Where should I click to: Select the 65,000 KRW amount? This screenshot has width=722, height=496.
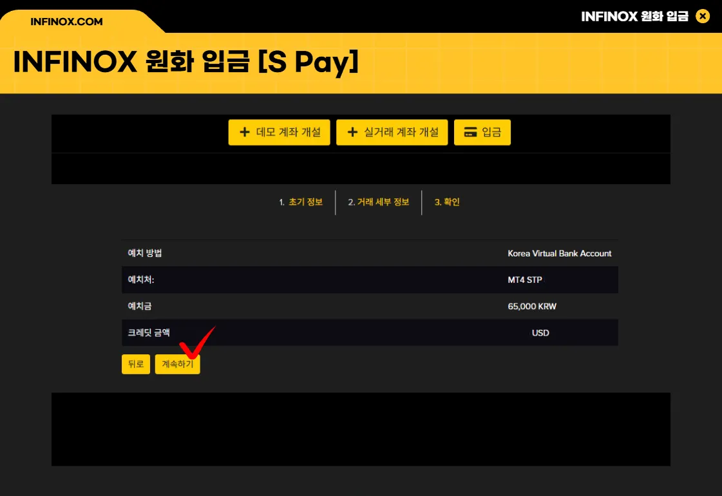click(532, 306)
